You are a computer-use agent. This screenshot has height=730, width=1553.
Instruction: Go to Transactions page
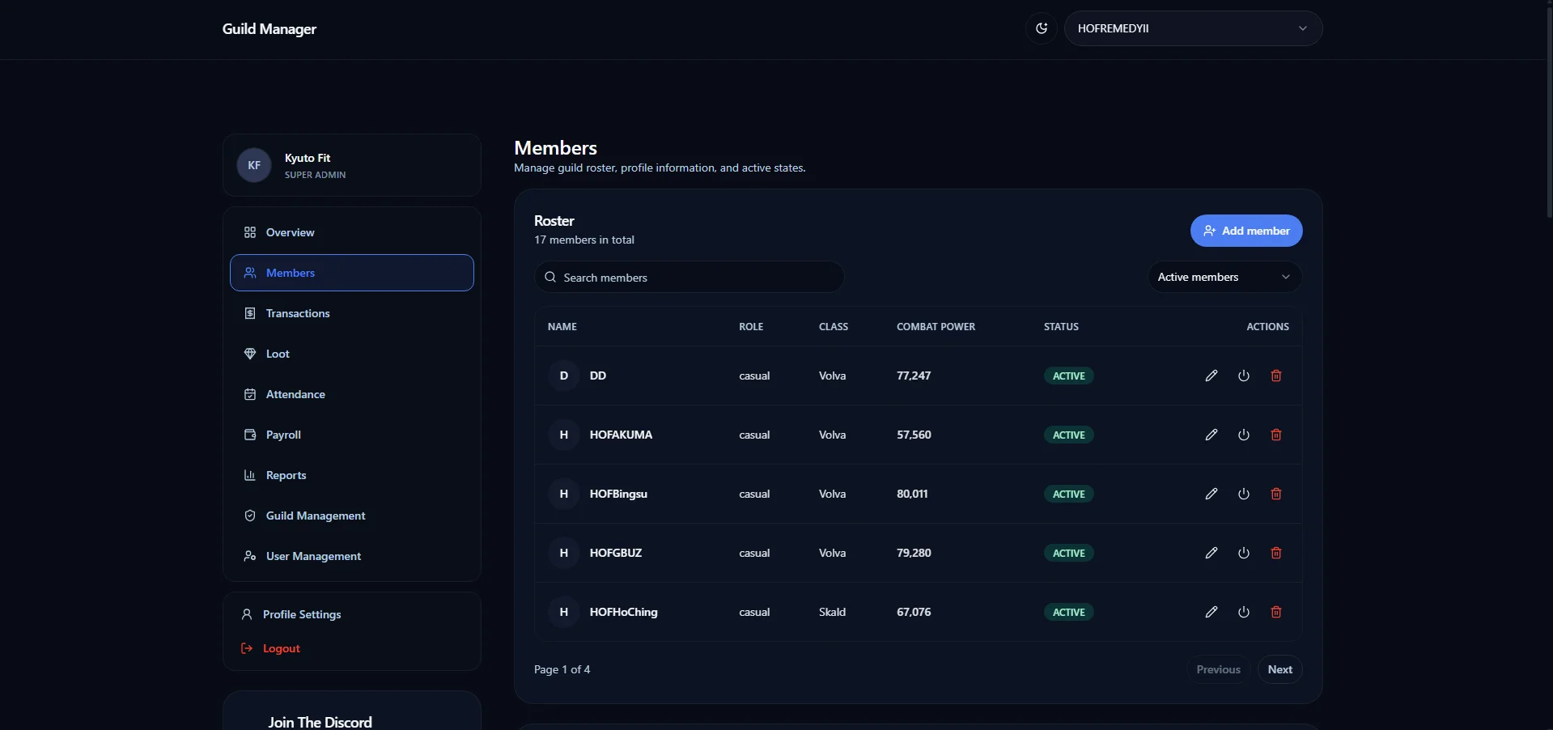[352, 313]
